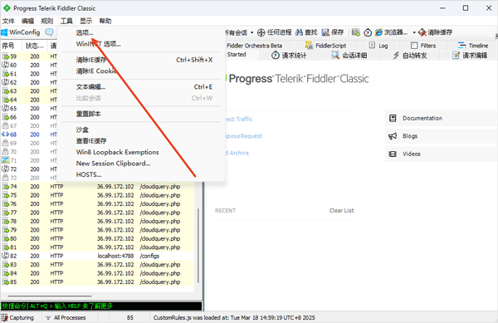Open the 显示 menu
The image size is (498, 323).
click(x=85, y=21)
